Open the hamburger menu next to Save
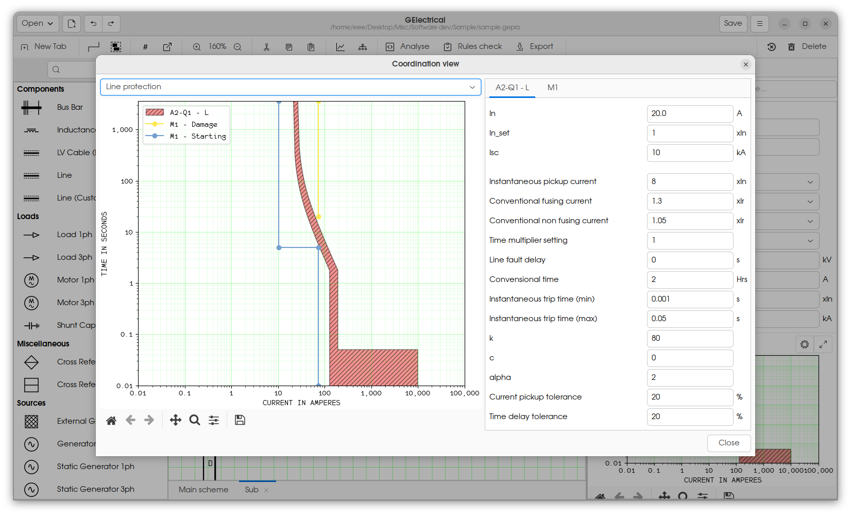851x515 pixels. 760,24
